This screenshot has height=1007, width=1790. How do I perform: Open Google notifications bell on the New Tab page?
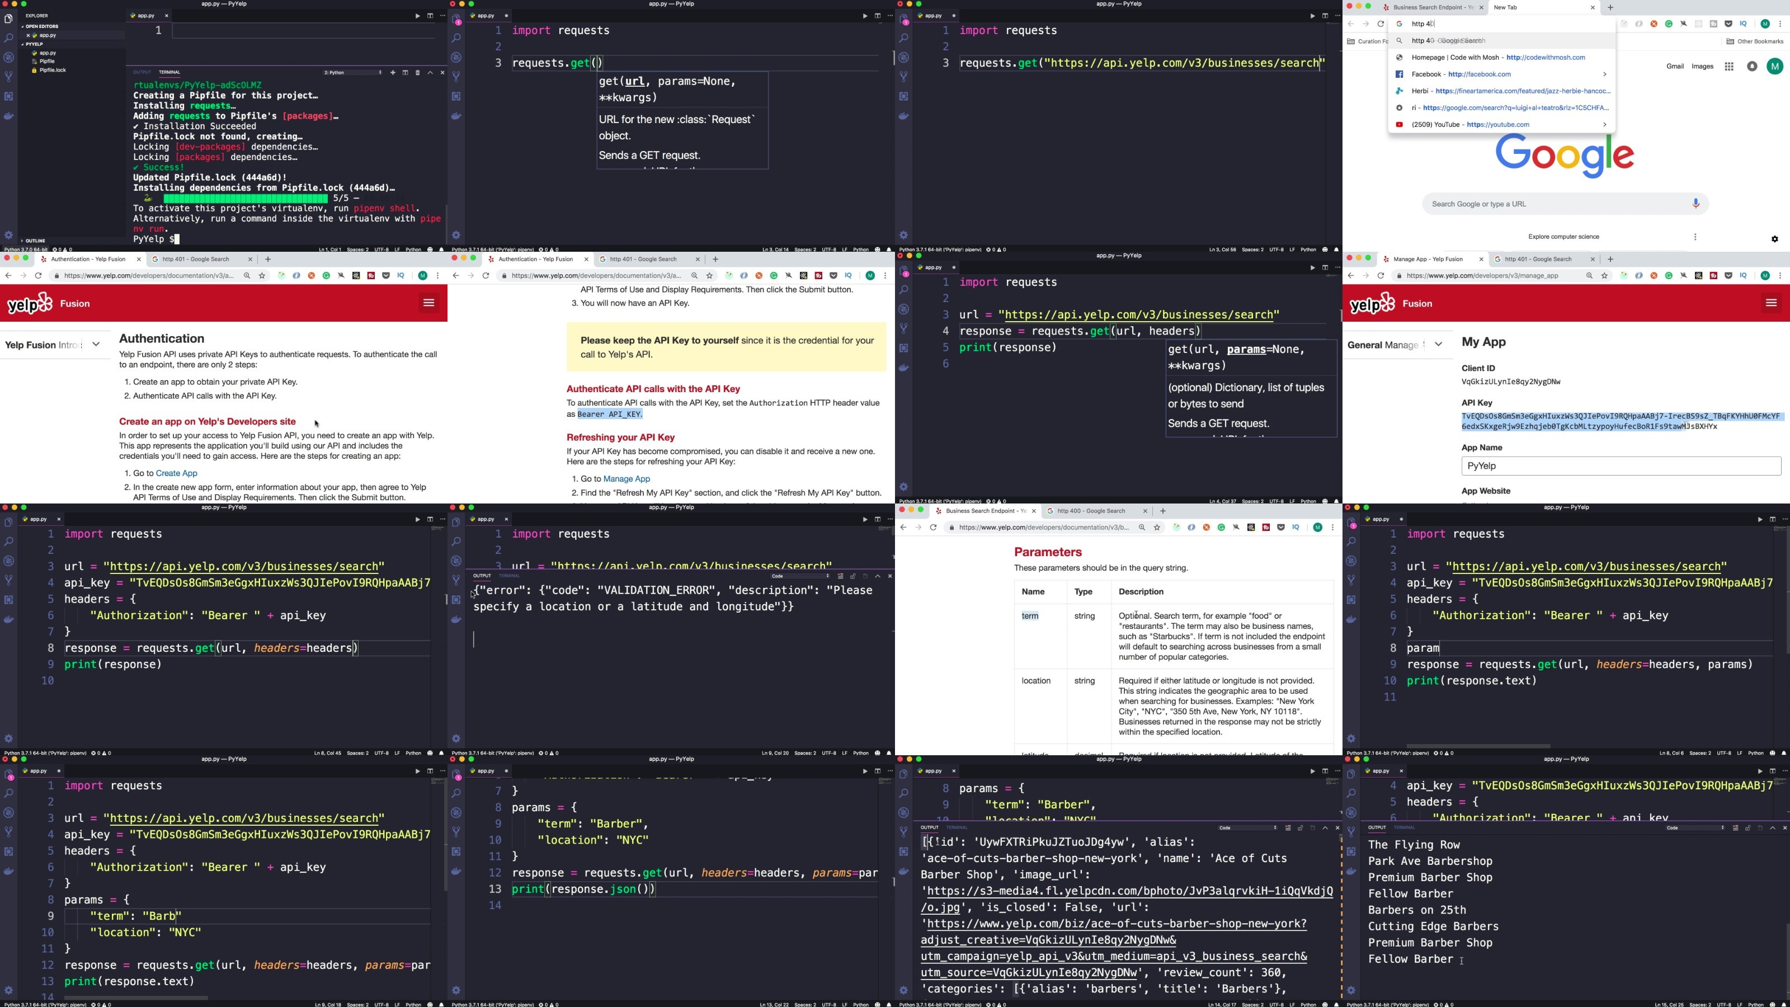tap(1752, 67)
